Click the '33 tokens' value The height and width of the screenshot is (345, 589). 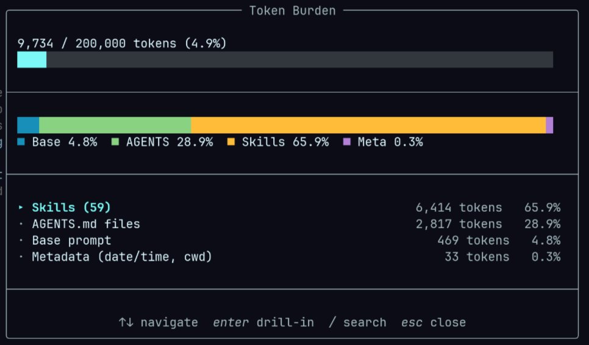[x=477, y=257]
